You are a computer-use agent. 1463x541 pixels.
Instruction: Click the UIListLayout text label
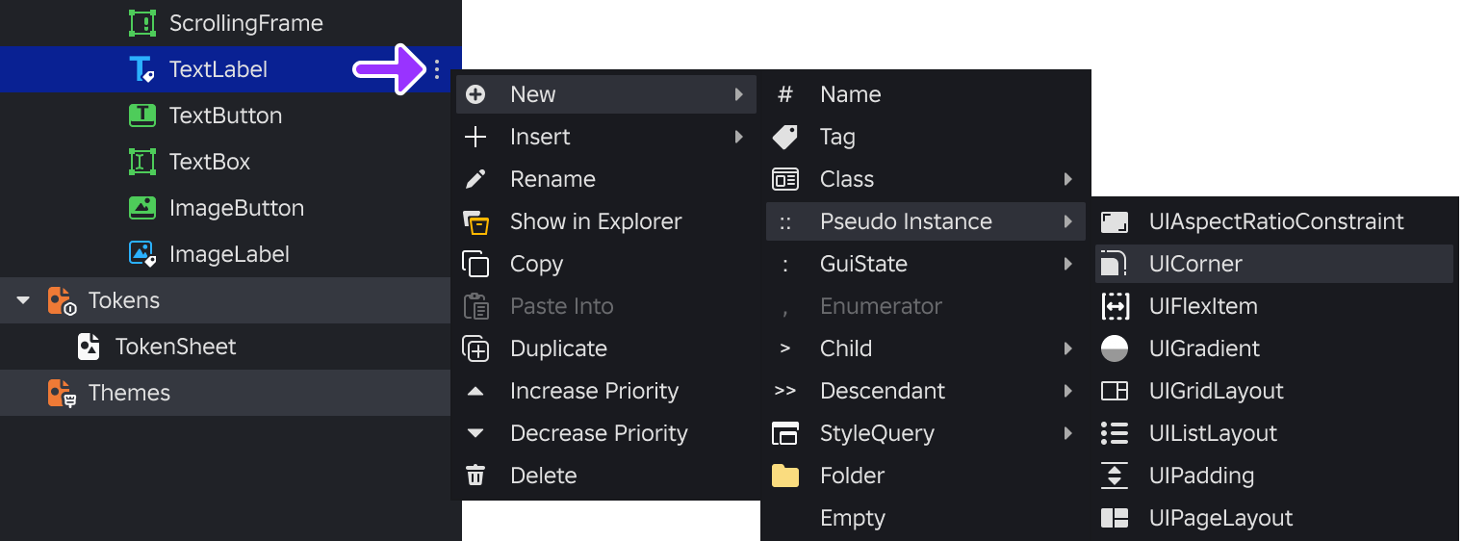(1213, 433)
